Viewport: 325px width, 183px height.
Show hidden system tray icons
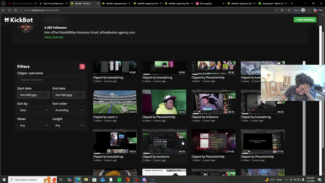pos(287,180)
